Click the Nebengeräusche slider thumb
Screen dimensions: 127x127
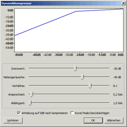coord(82,77)
